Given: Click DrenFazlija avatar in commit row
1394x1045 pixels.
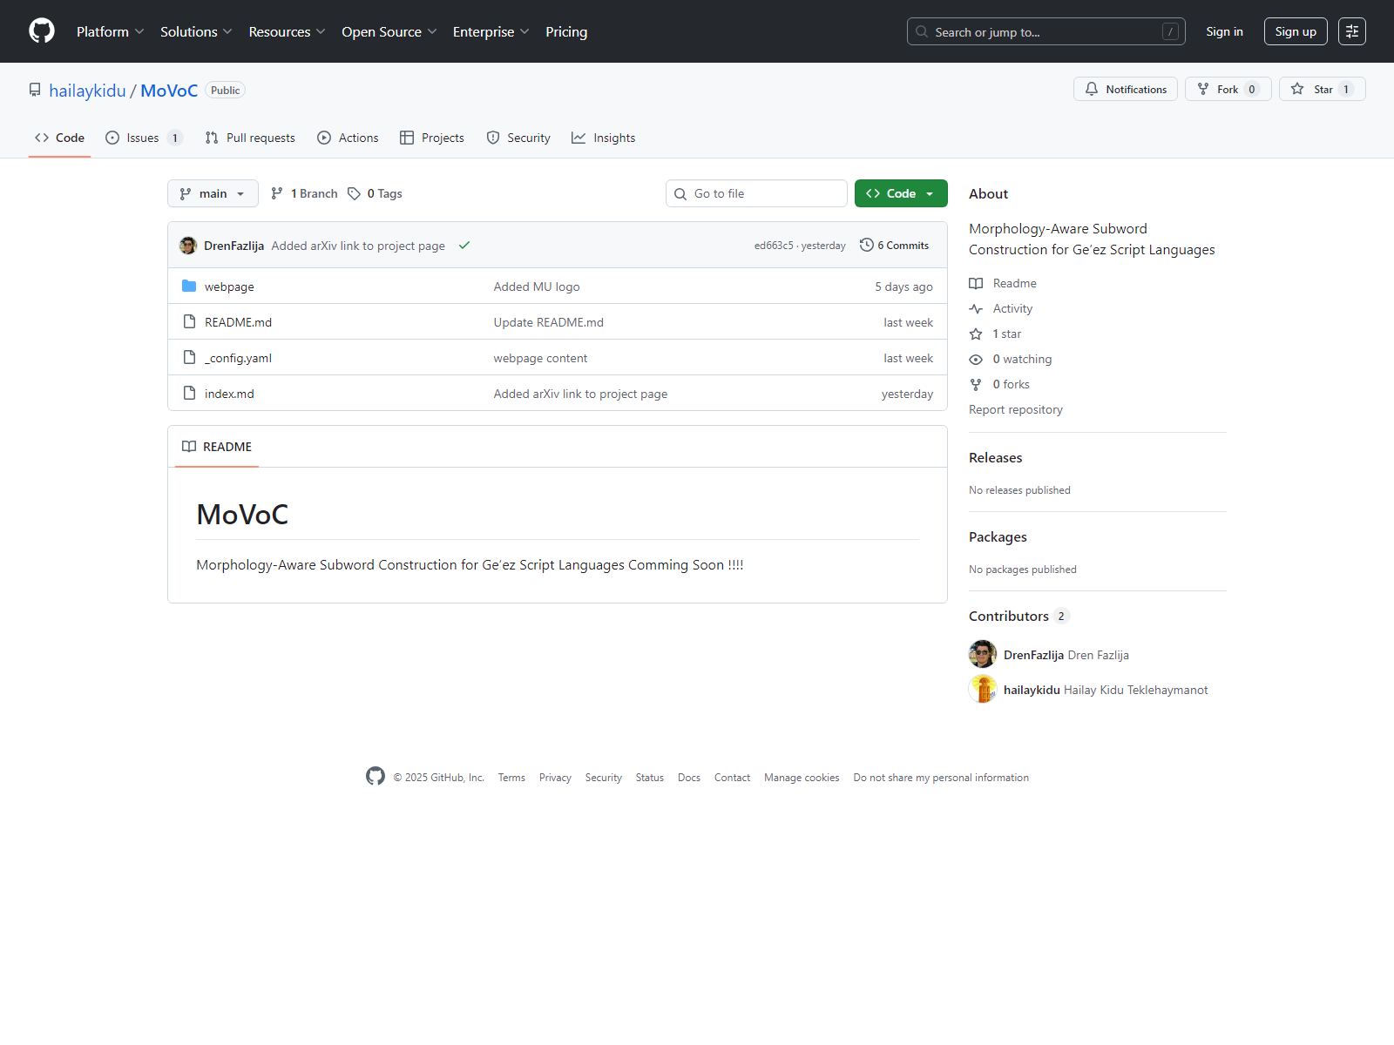Looking at the screenshot, I should (x=188, y=246).
